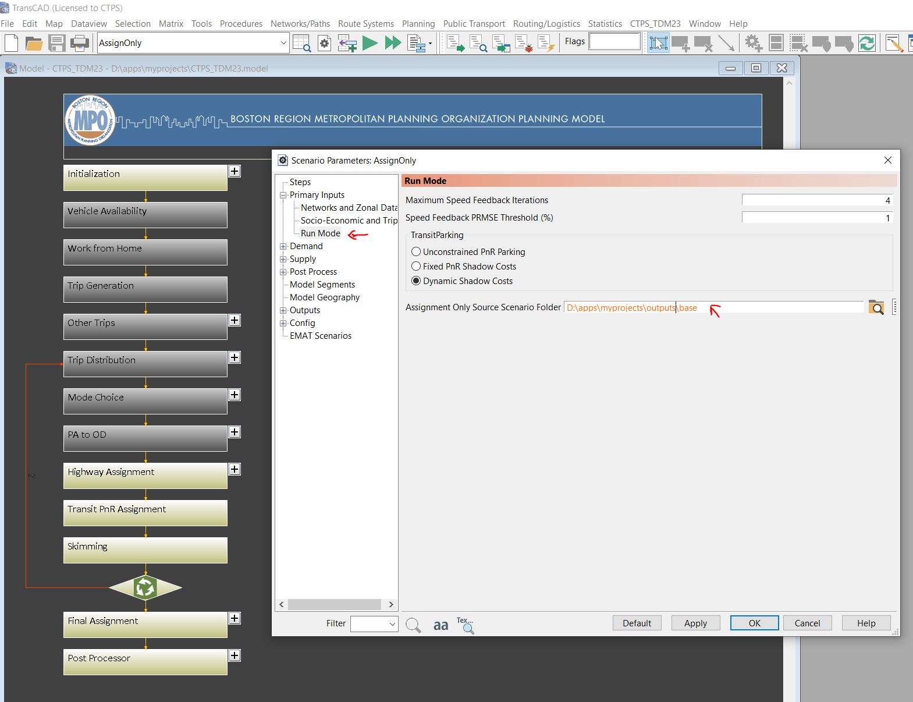Image resolution: width=913 pixels, height=702 pixels.
Task: Click the tree panel horizontal scrollbar
Action: pyautogui.click(x=335, y=604)
